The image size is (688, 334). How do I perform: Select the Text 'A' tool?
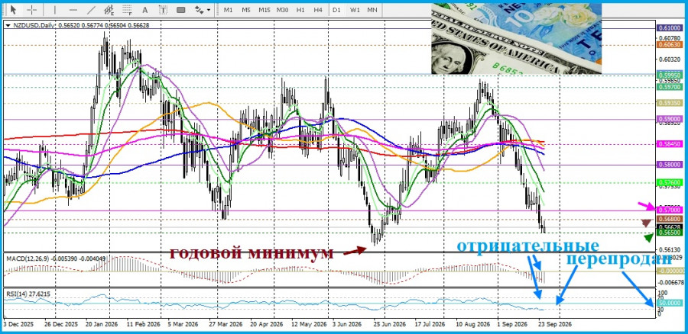pyautogui.click(x=145, y=10)
